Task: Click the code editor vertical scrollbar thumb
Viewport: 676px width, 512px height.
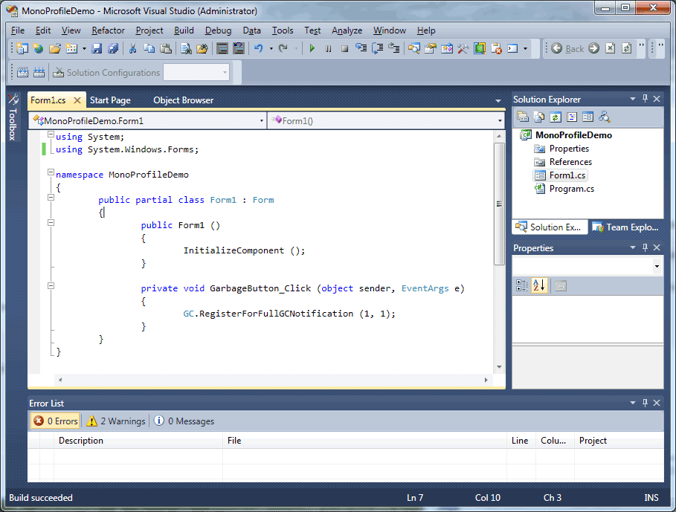Action: [x=499, y=204]
